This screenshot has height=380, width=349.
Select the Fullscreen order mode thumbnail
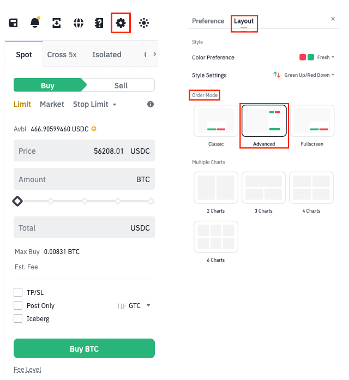click(x=312, y=124)
